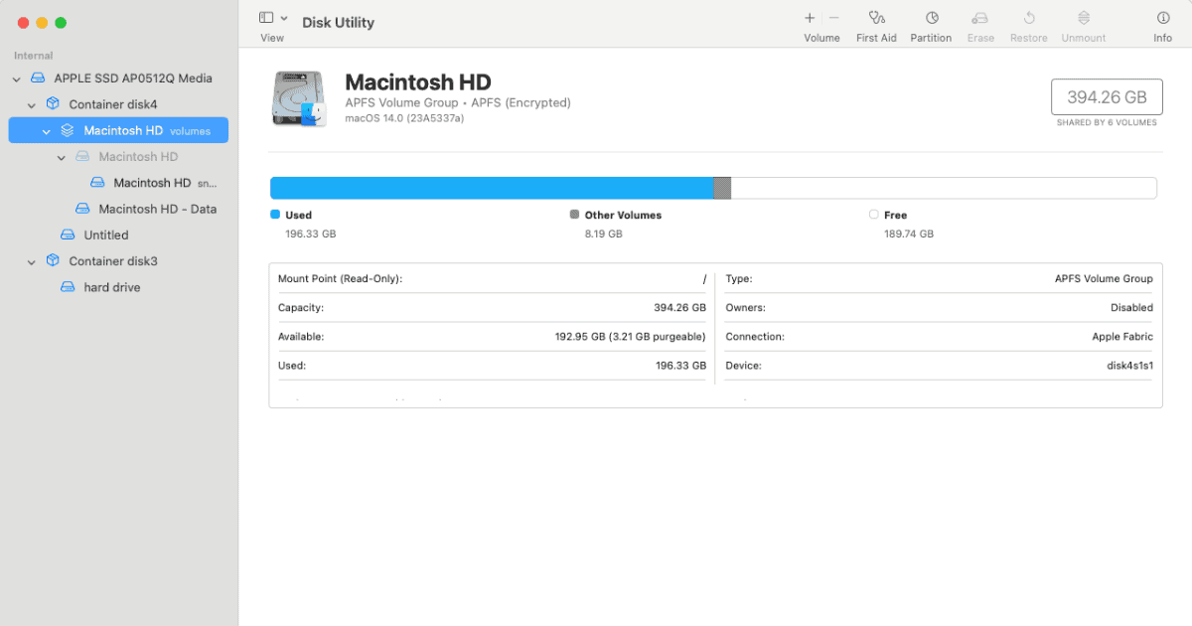Click the Info toolbar icon
This screenshot has height=626, width=1192.
(x=1162, y=18)
